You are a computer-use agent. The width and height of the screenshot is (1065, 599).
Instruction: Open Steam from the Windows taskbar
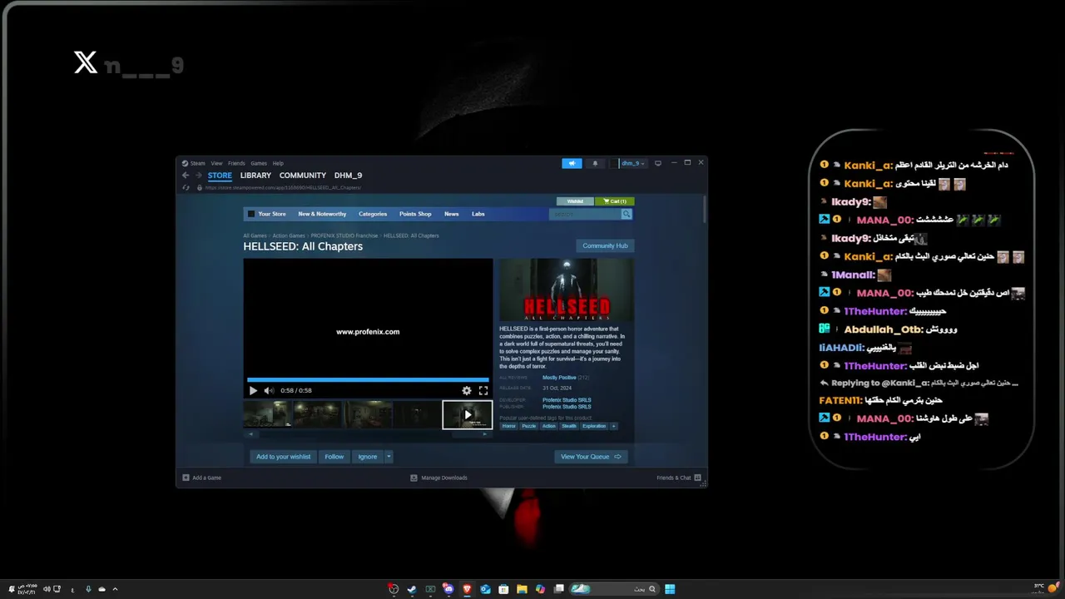click(411, 589)
